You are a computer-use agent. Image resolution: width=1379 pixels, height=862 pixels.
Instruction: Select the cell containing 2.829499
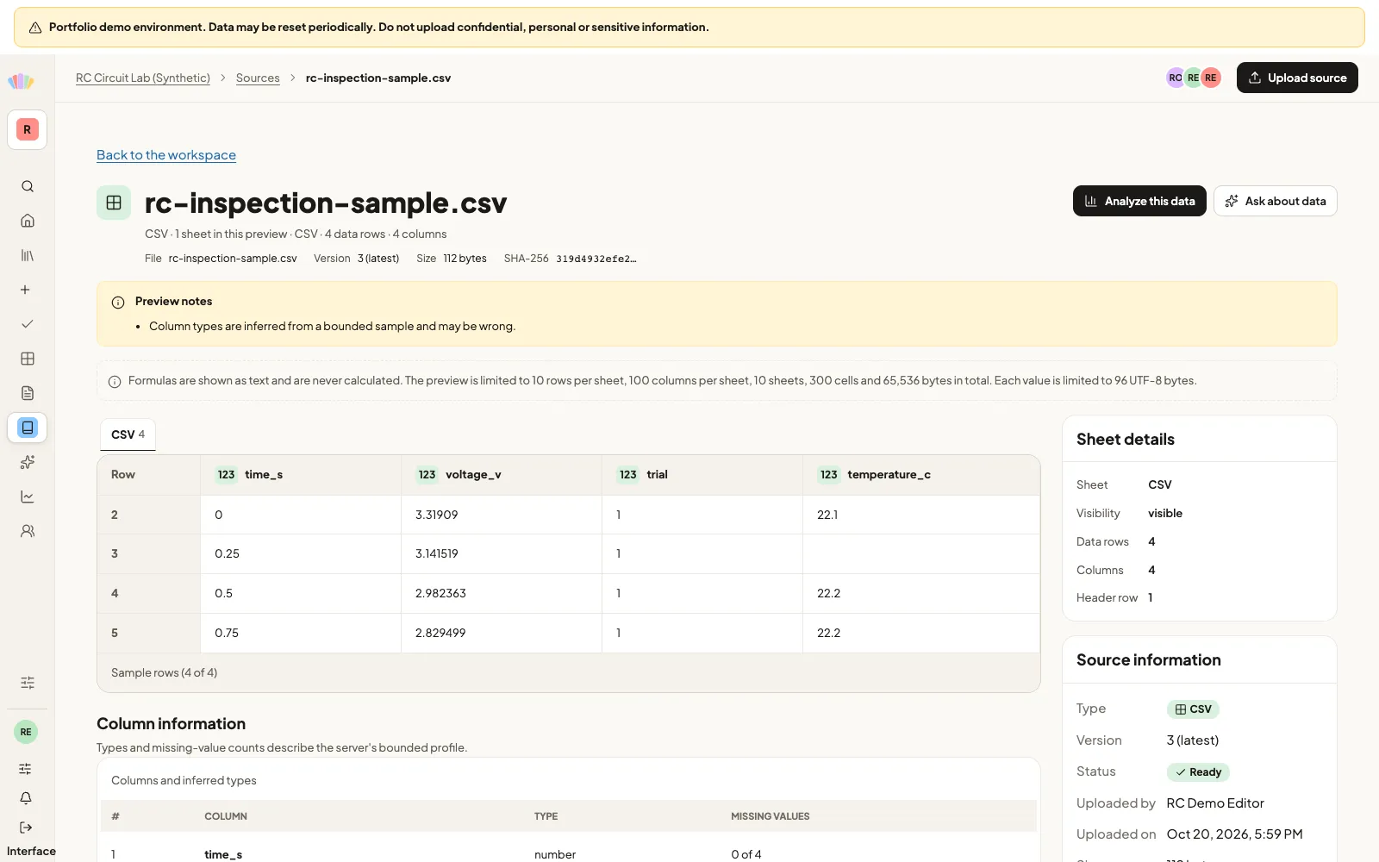502,633
